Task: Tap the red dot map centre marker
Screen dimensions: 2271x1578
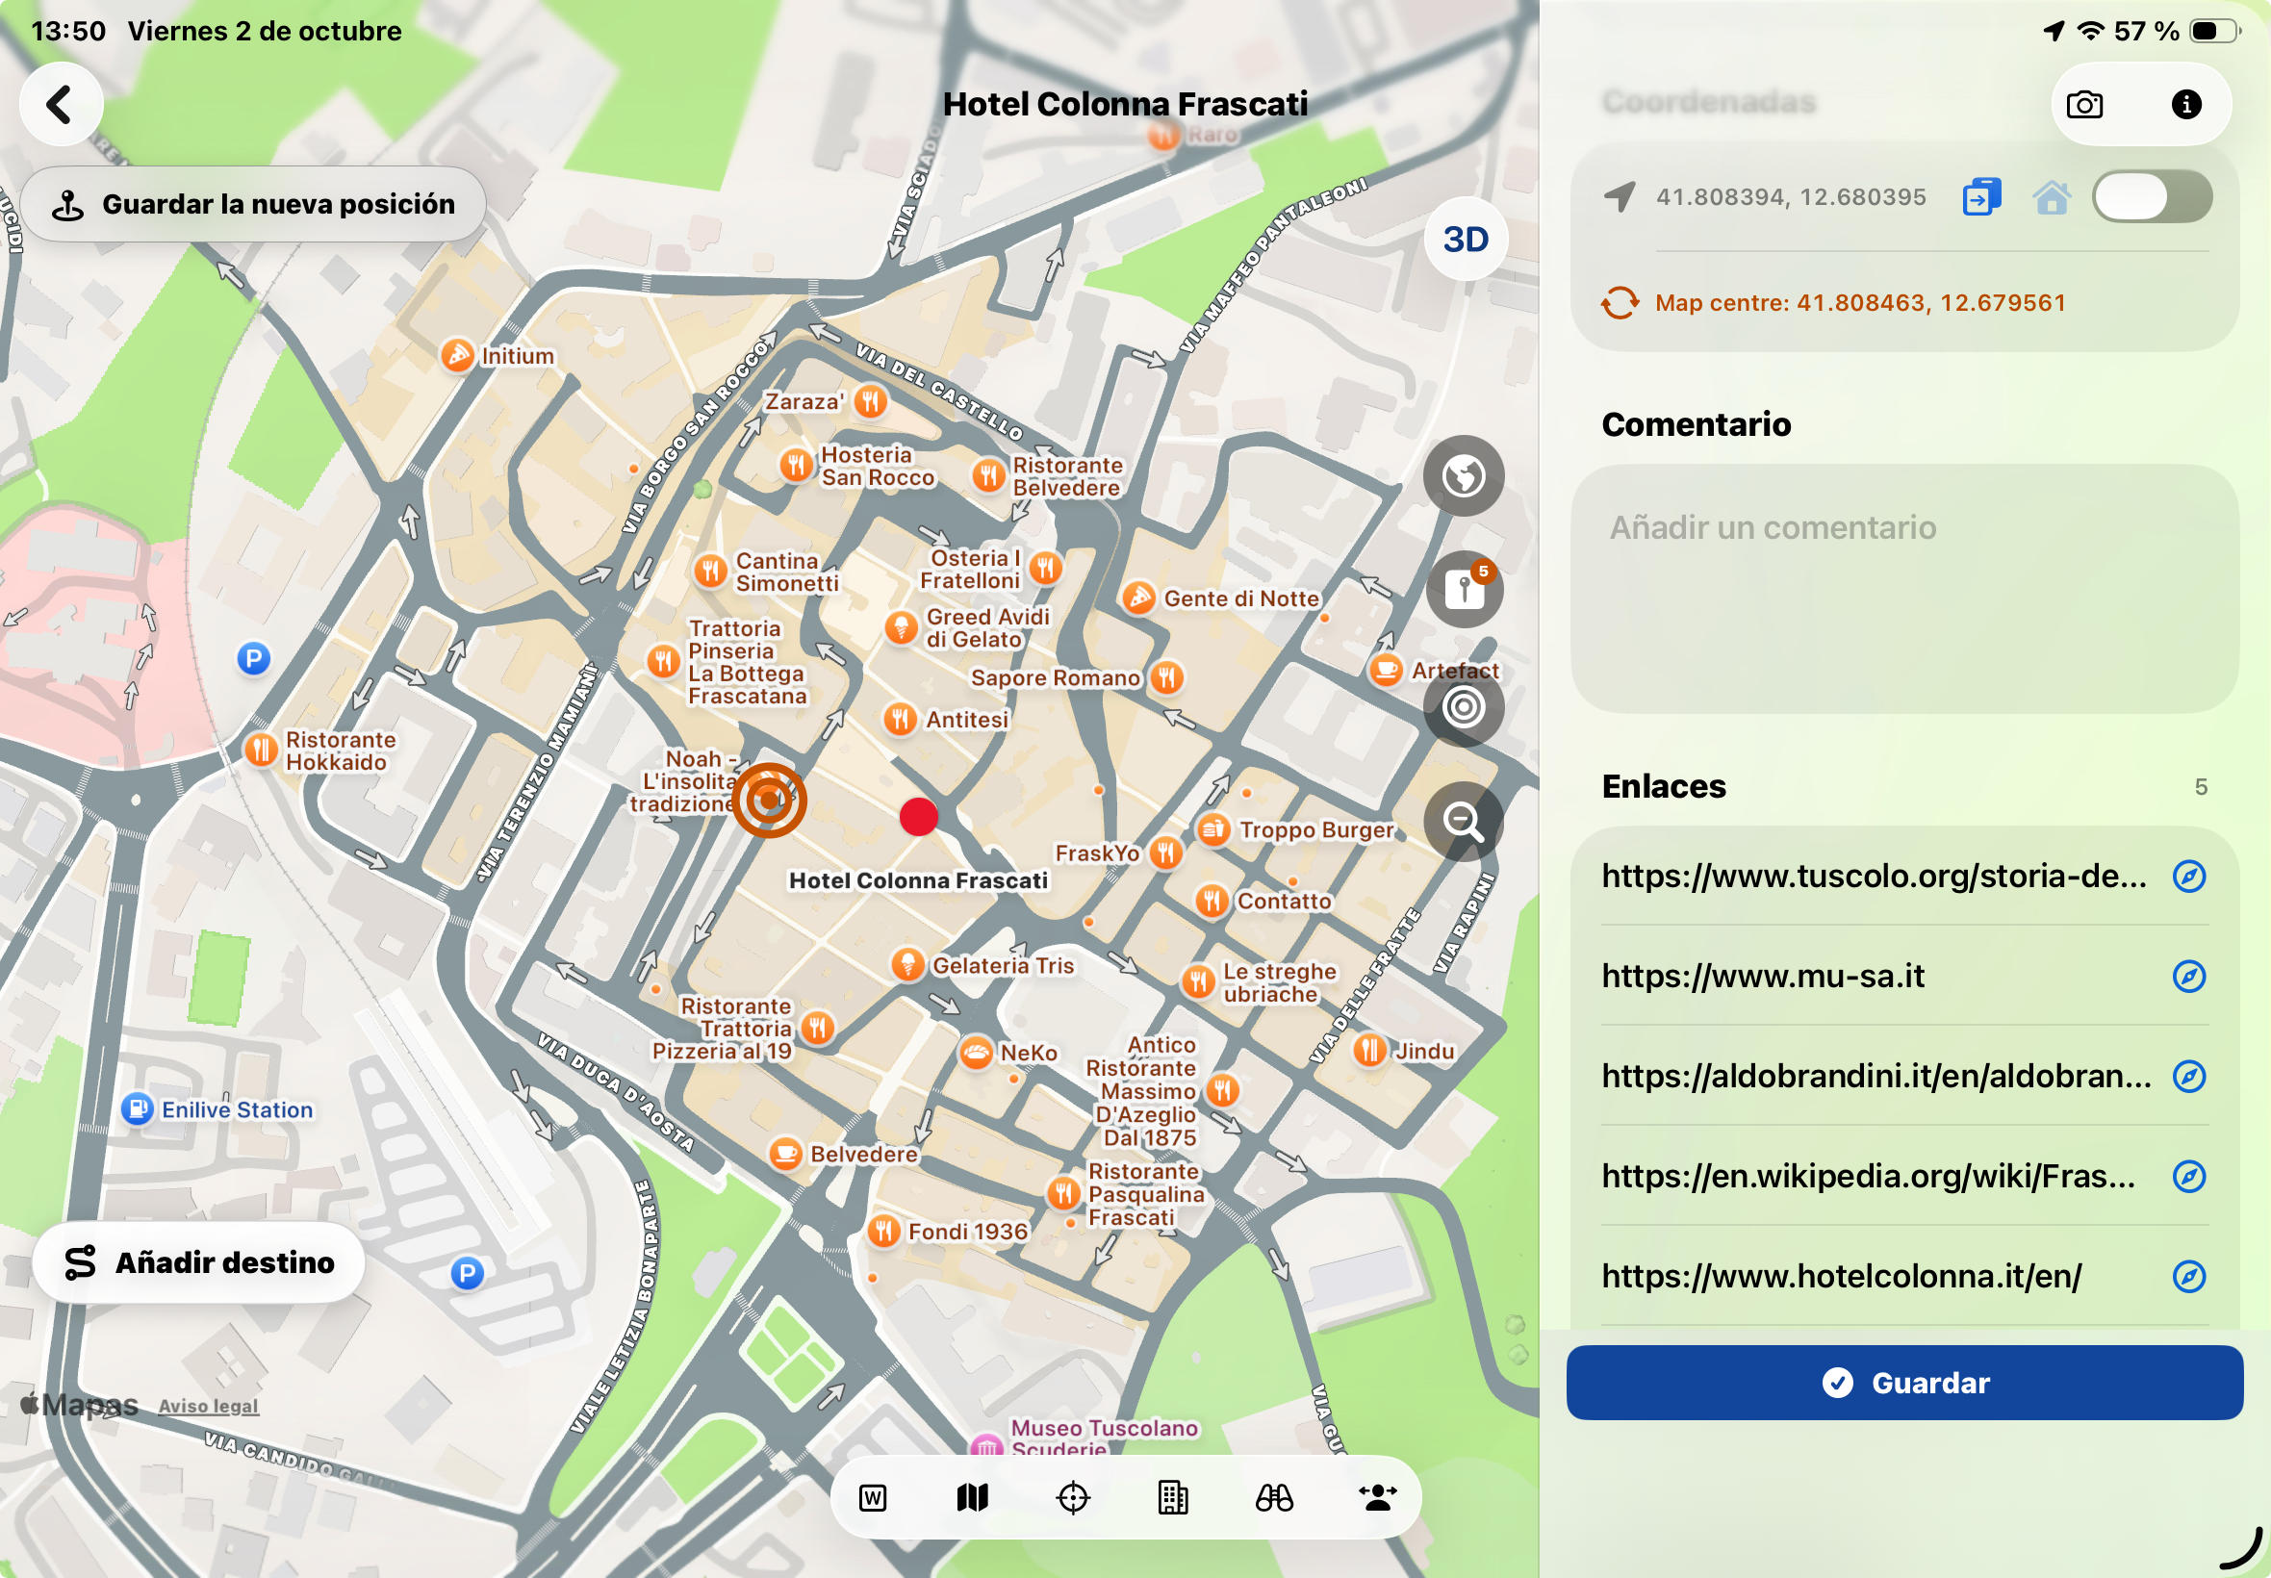Action: 918,817
